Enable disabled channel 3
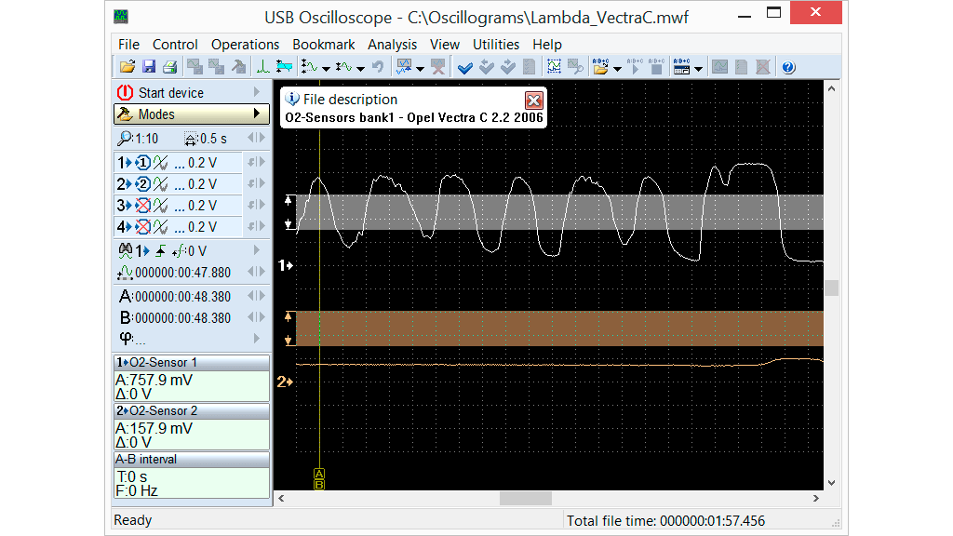The image size is (953, 536). (142, 205)
